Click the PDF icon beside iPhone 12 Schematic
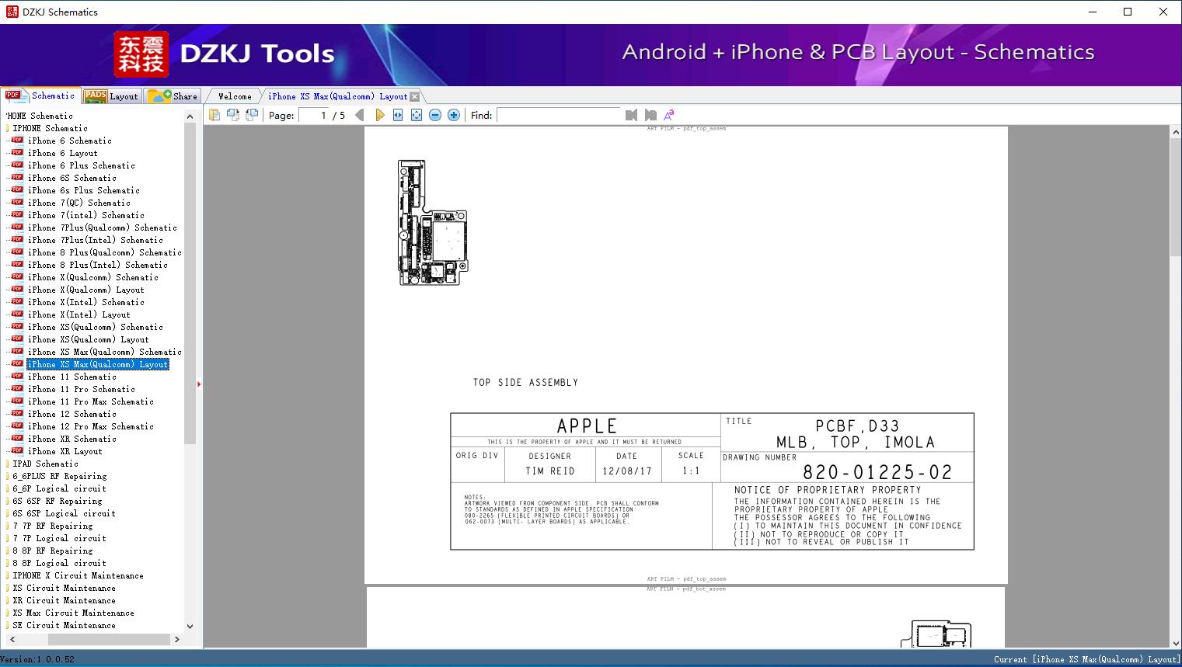 click(17, 414)
